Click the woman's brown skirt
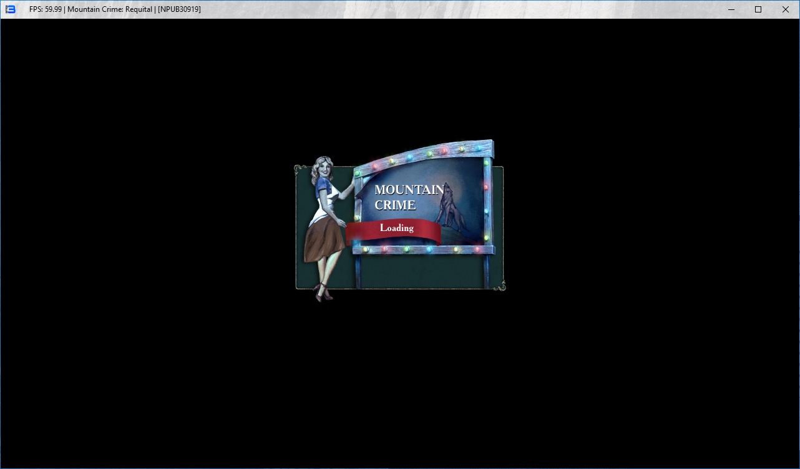800x469 pixels. pos(323,241)
